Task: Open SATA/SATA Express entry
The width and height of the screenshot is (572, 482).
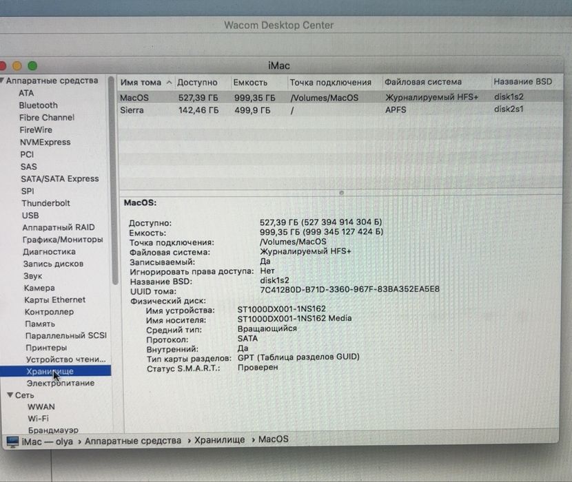Action: [60, 178]
